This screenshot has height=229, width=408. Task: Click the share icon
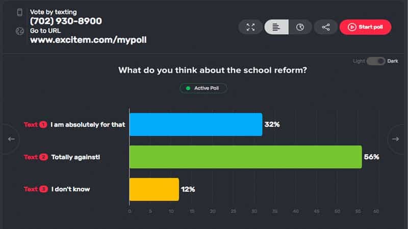point(326,27)
